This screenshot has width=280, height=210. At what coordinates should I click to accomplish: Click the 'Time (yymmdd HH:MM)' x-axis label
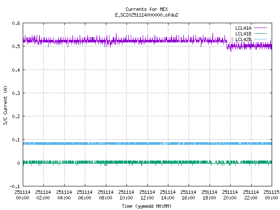[147, 206]
